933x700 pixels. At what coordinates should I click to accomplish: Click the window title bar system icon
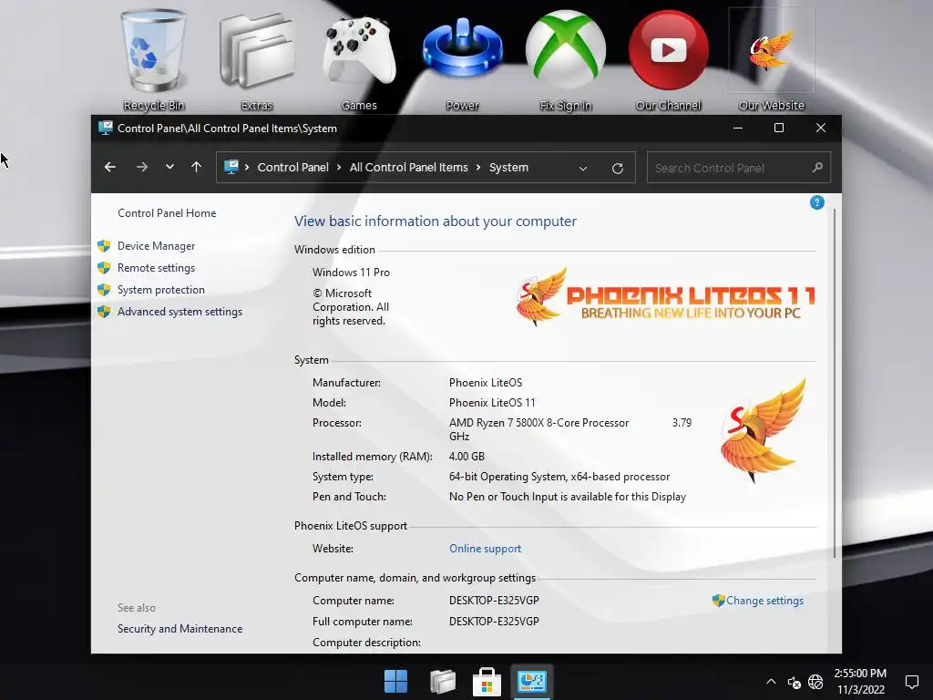coord(106,128)
